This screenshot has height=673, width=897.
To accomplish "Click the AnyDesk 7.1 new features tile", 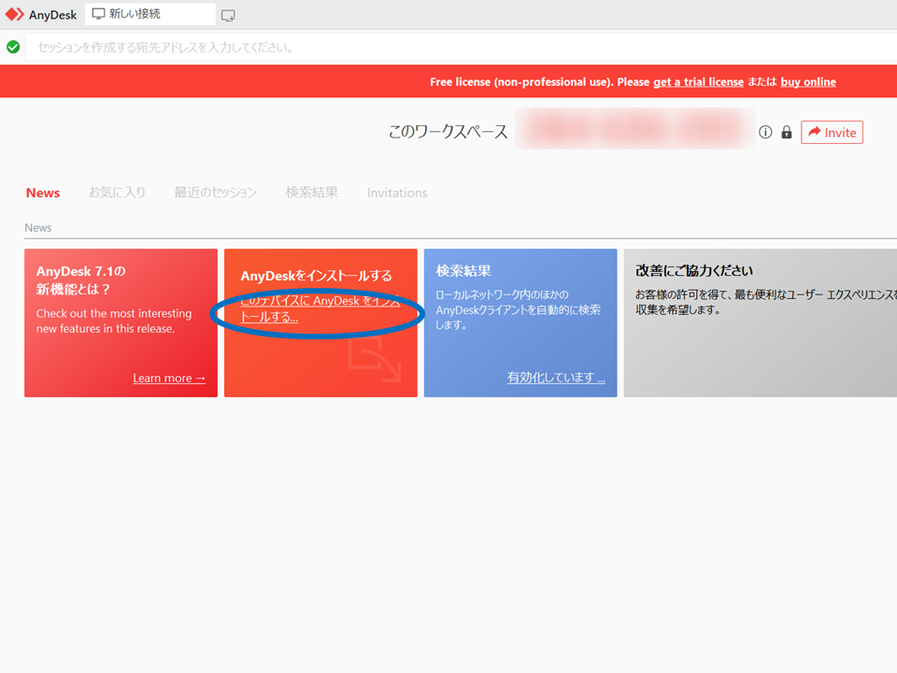I will click(x=121, y=322).
